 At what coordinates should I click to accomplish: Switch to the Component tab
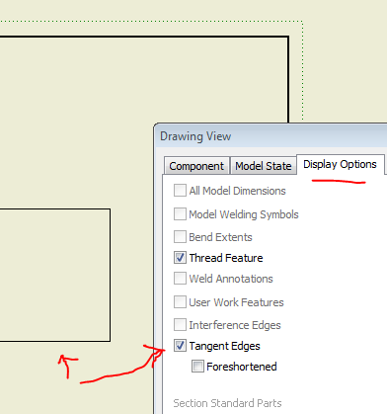(196, 166)
